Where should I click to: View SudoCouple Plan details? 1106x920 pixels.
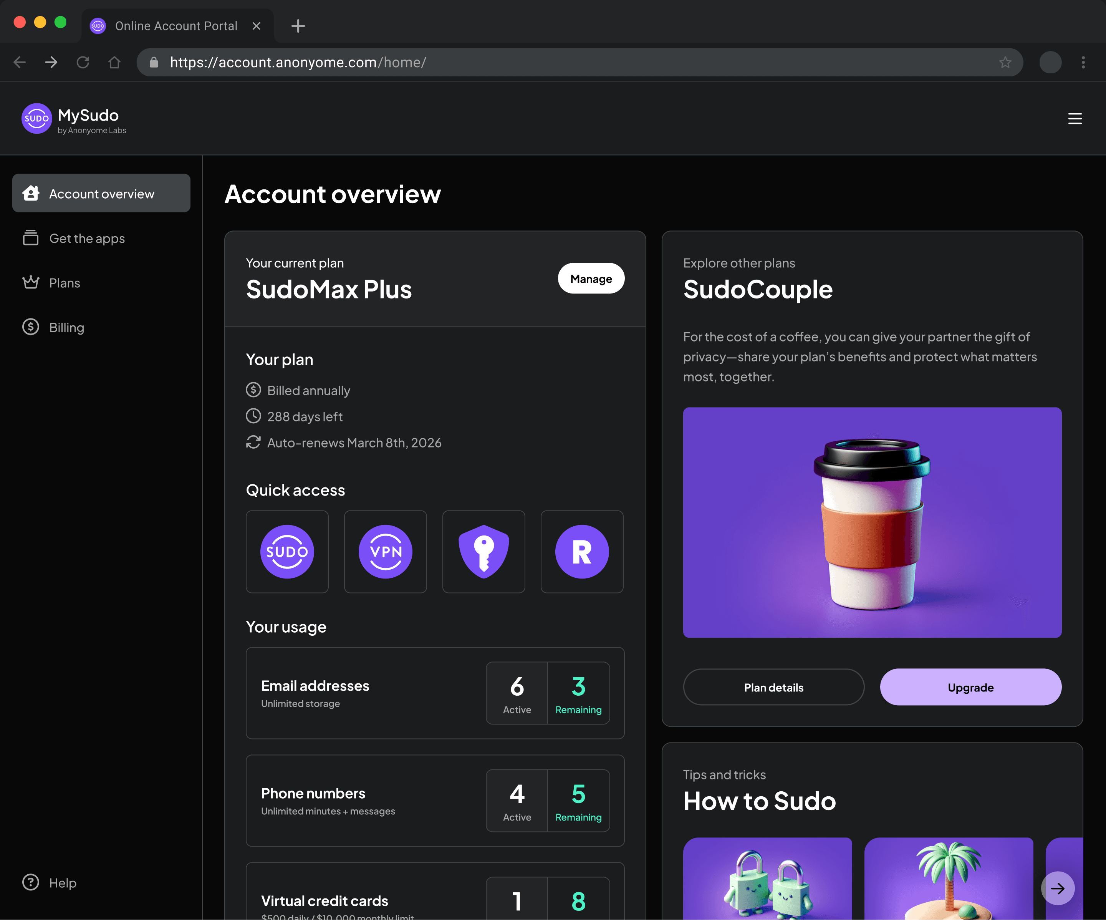pyautogui.click(x=773, y=687)
